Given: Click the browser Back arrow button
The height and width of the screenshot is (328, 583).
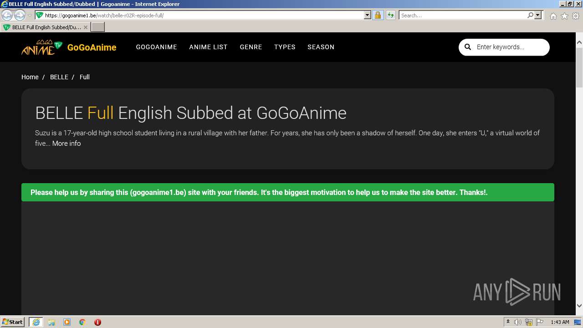Looking at the screenshot, I should click(x=7, y=15).
